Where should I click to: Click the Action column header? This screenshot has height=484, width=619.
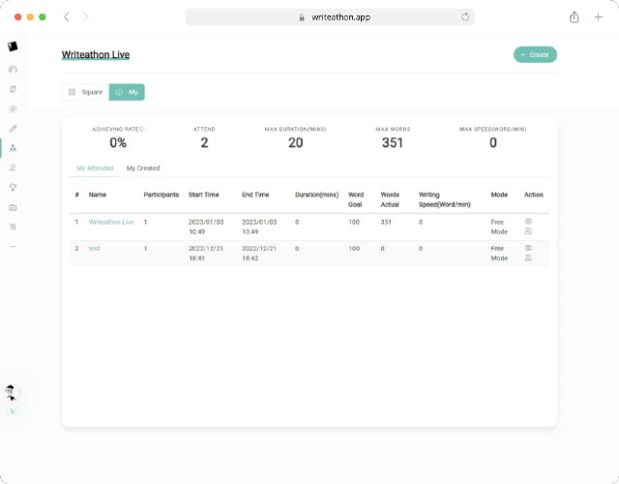pyautogui.click(x=534, y=195)
